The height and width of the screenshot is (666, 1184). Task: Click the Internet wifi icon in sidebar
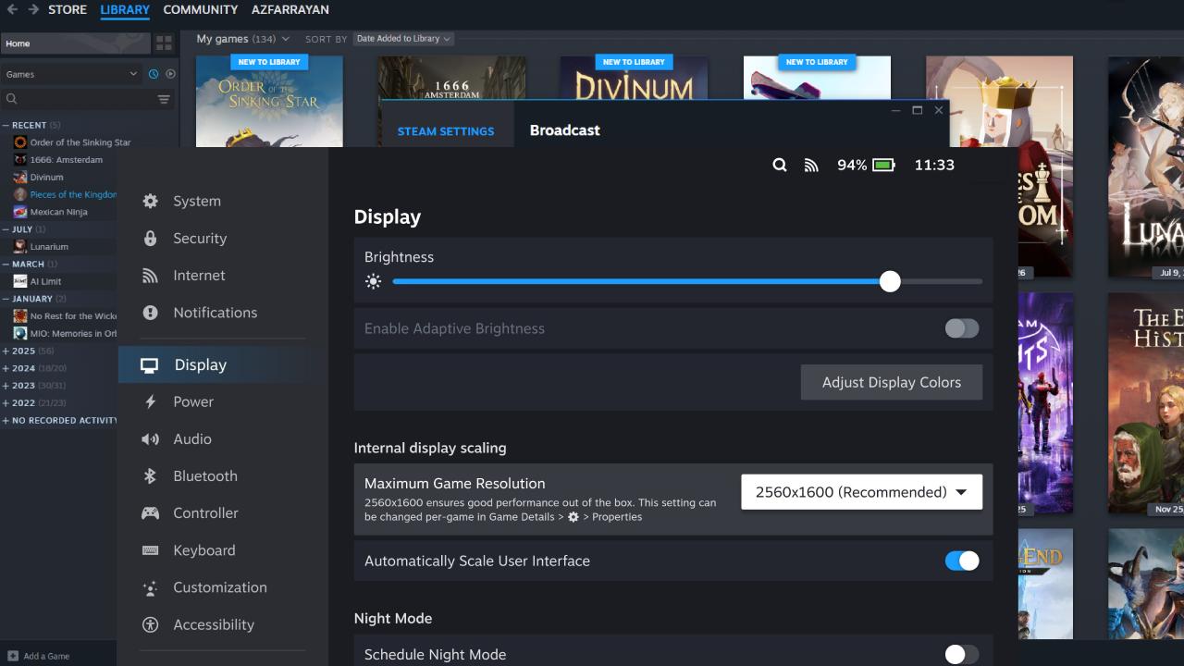150,275
